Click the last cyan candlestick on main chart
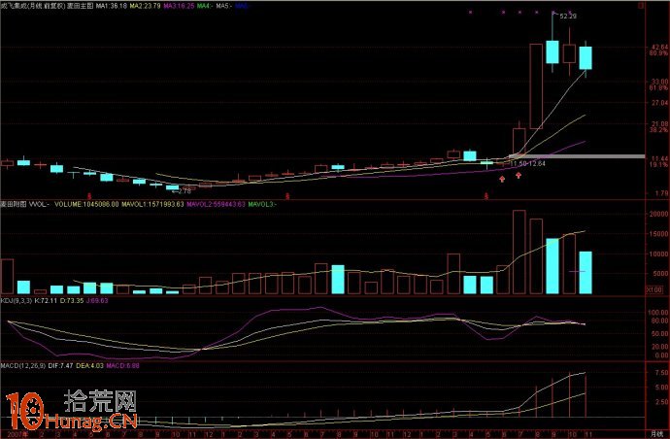 click(586, 58)
